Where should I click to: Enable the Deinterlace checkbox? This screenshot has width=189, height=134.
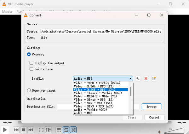coord(31,69)
